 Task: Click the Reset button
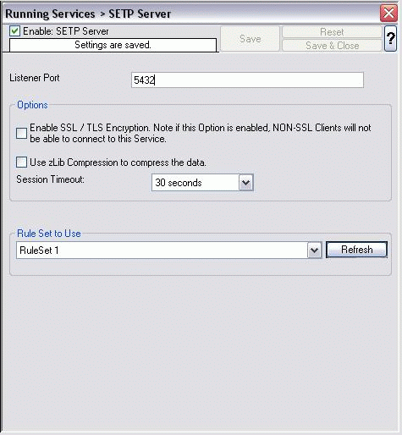pos(332,32)
